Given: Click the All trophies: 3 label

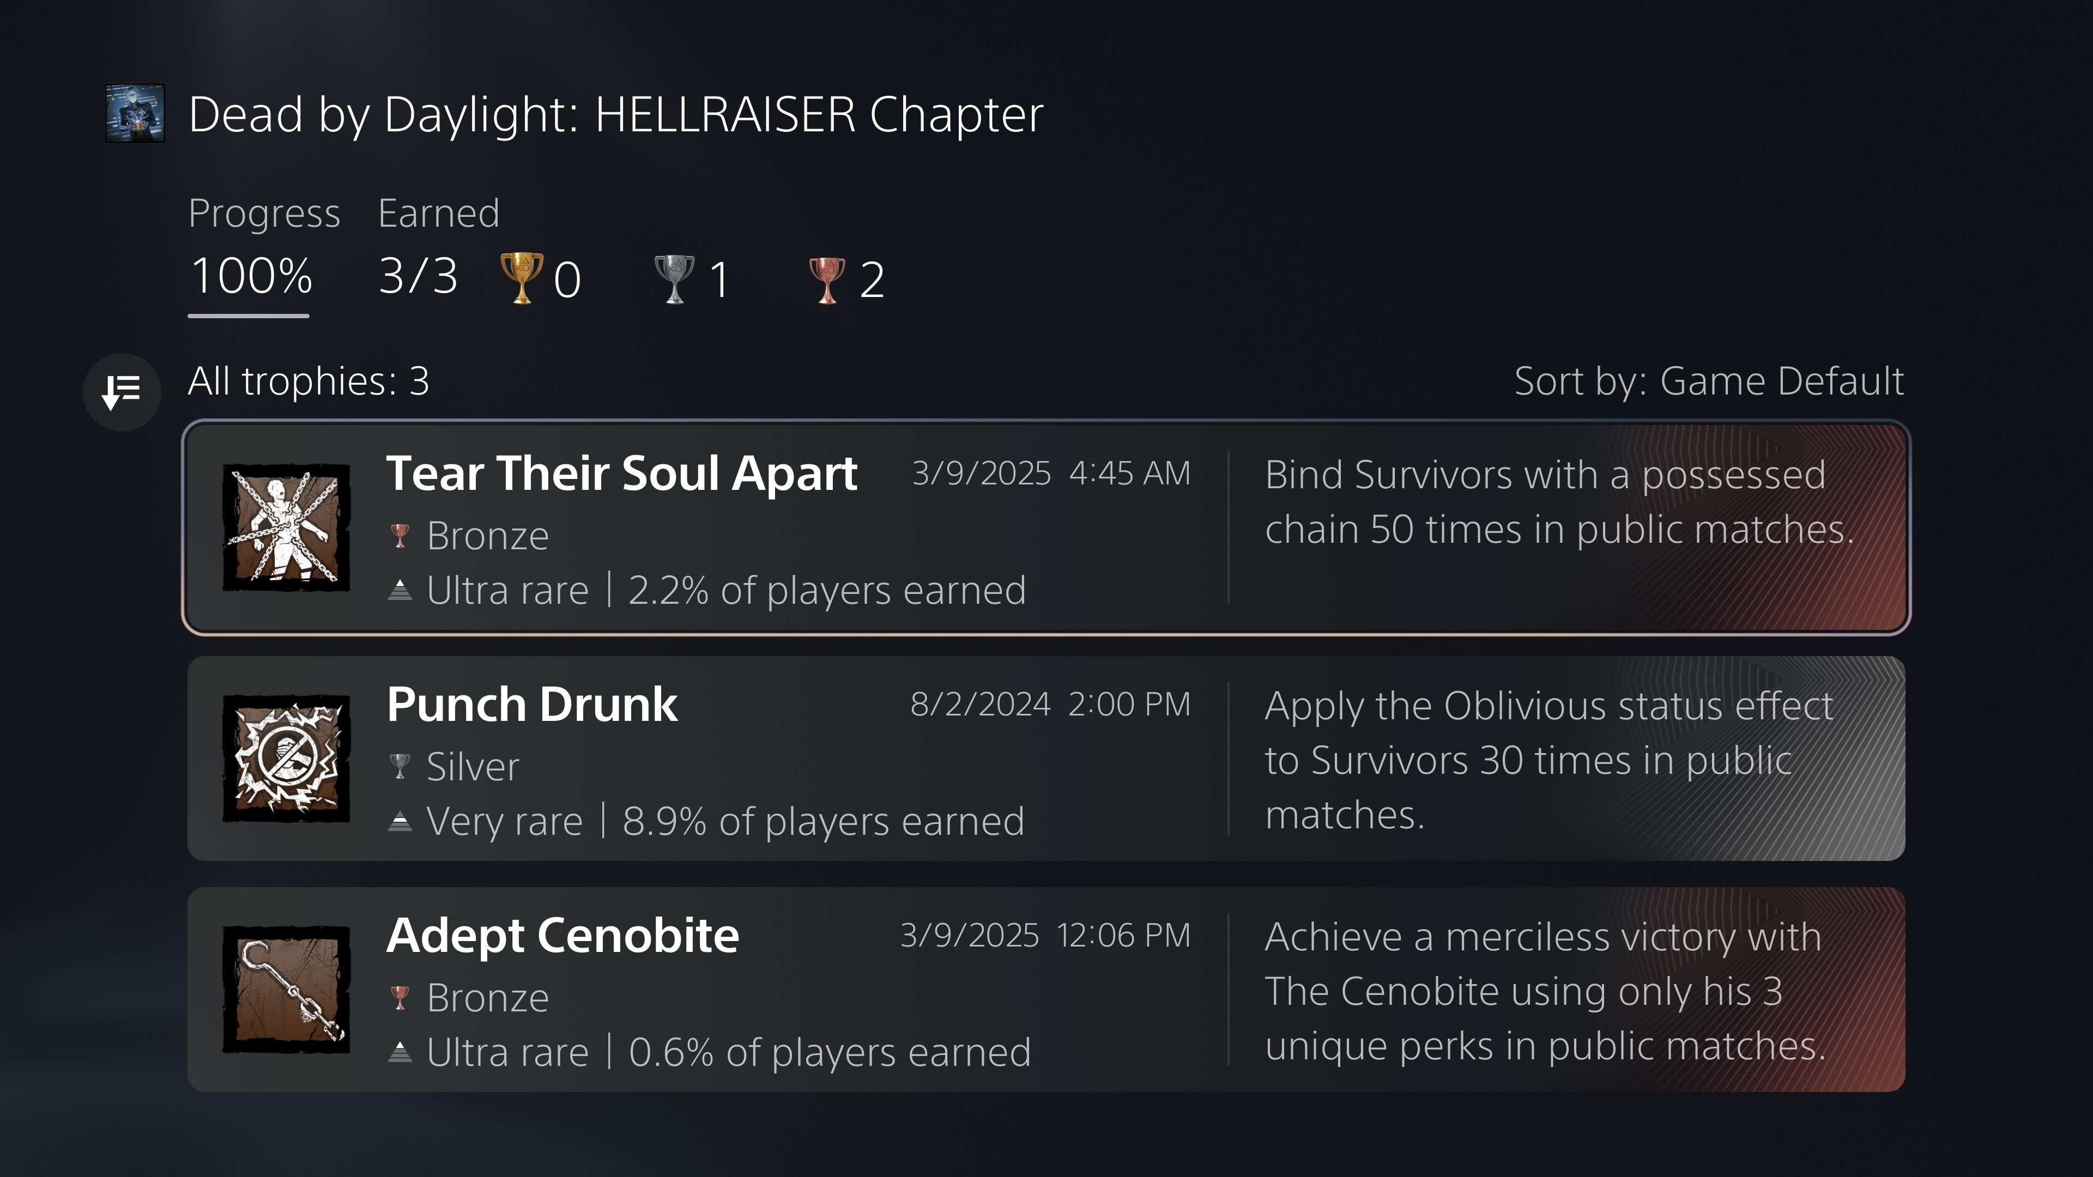Looking at the screenshot, I should point(308,381).
